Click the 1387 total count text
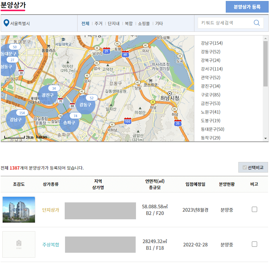This screenshot has width=270, height=263. [15, 168]
